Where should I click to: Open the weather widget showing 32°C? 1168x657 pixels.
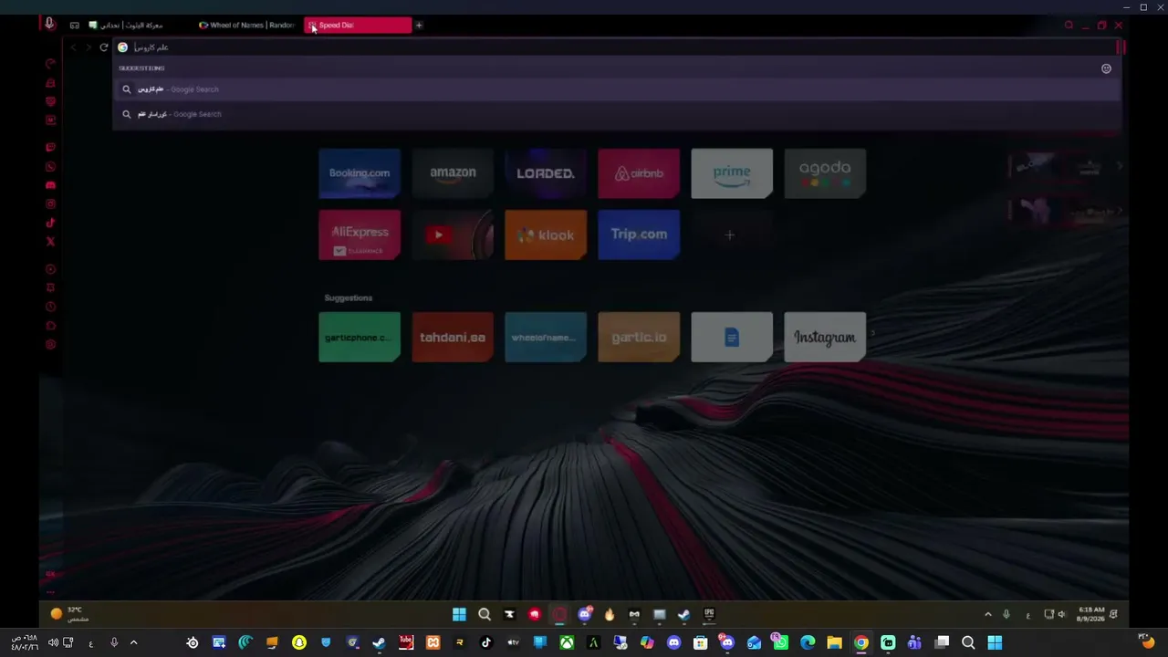click(69, 614)
